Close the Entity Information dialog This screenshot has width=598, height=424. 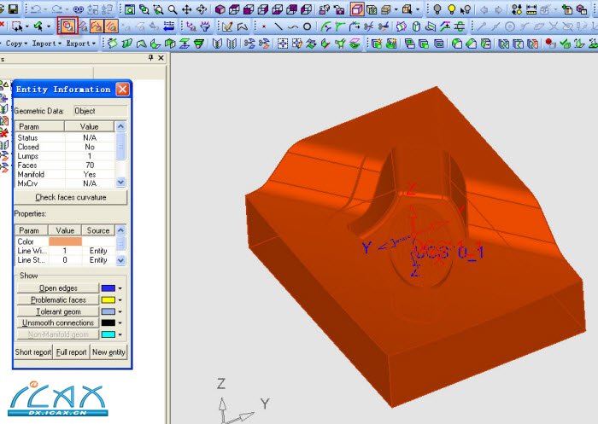tap(122, 90)
